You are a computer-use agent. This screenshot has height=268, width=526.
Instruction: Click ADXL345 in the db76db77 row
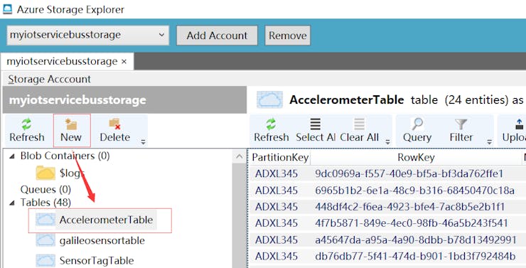[x=276, y=256]
